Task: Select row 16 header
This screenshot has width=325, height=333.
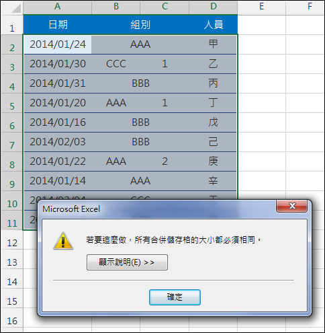Action: point(12,318)
